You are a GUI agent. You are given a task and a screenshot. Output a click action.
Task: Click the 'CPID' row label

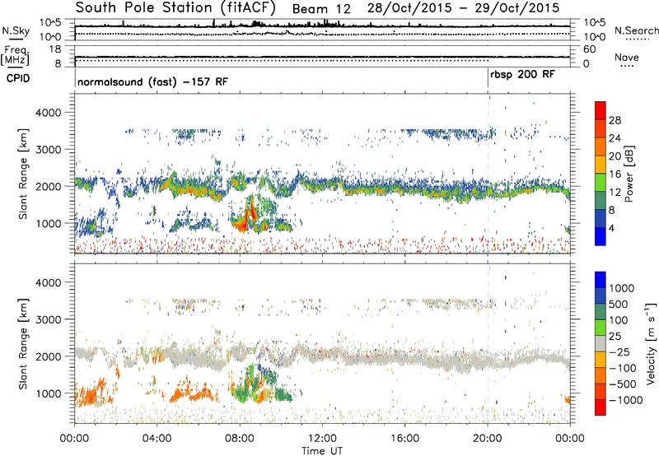18,78
